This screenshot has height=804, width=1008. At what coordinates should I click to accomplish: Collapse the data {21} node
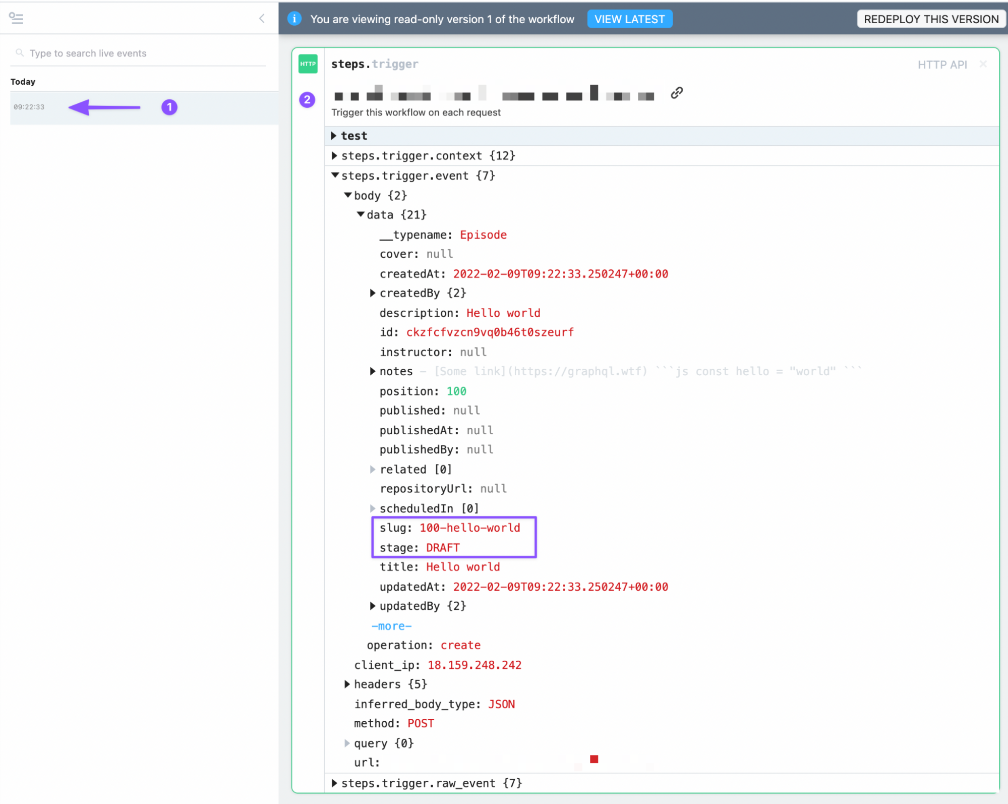(x=361, y=215)
